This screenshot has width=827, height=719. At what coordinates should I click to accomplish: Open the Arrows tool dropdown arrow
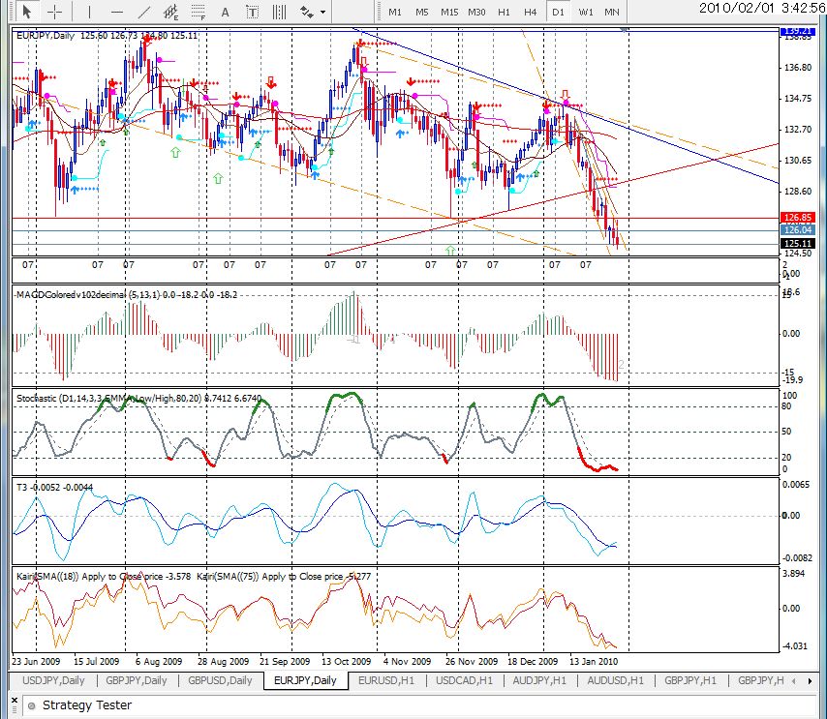pyautogui.click(x=322, y=12)
